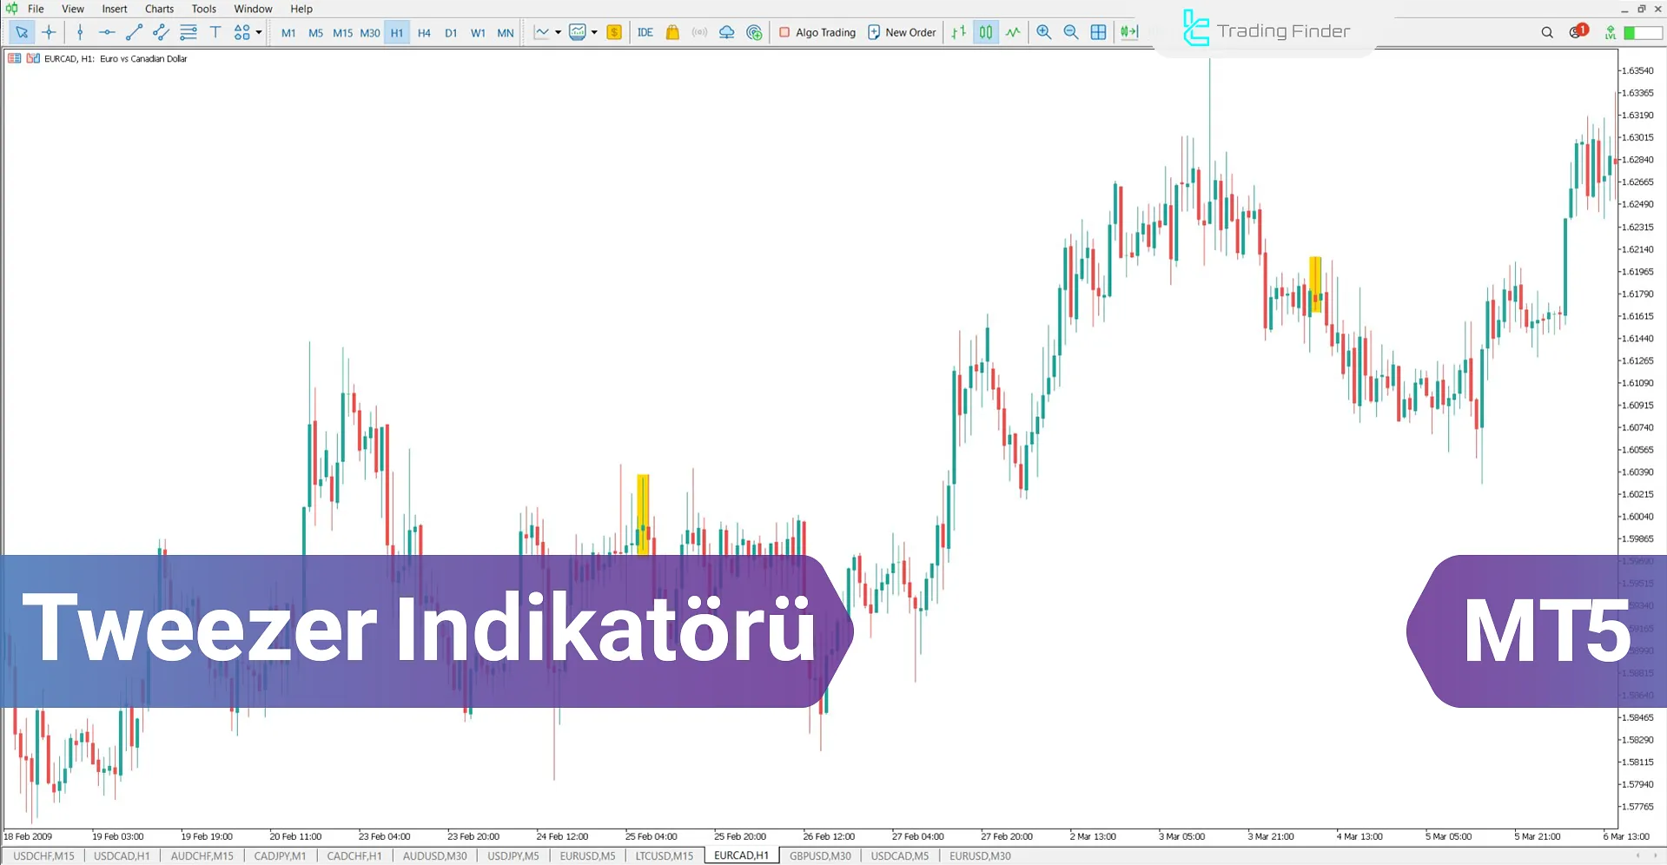Activate the Draw Trendline tool
The width and height of the screenshot is (1667, 865).
(x=134, y=32)
